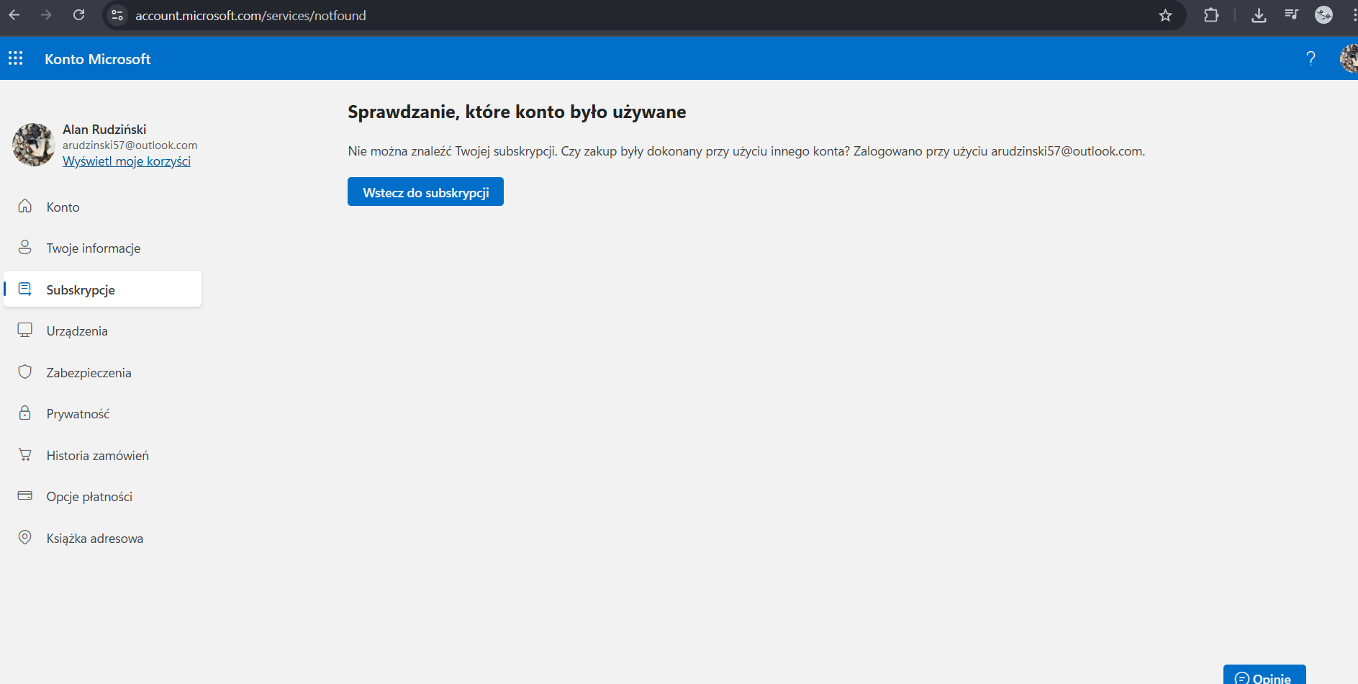This screenshot has height=684, width=1358.
Task: Open the Chrome profile avatar
Action: click(1323, 15)
